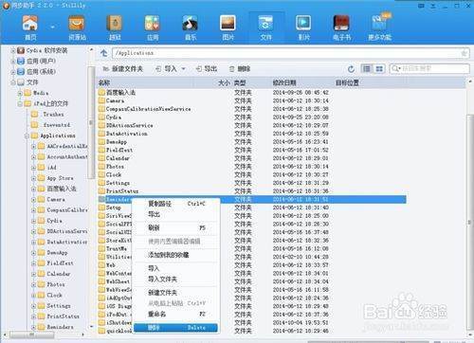
Task: Collapse the Applications tree node
Action: pos(27,135)
